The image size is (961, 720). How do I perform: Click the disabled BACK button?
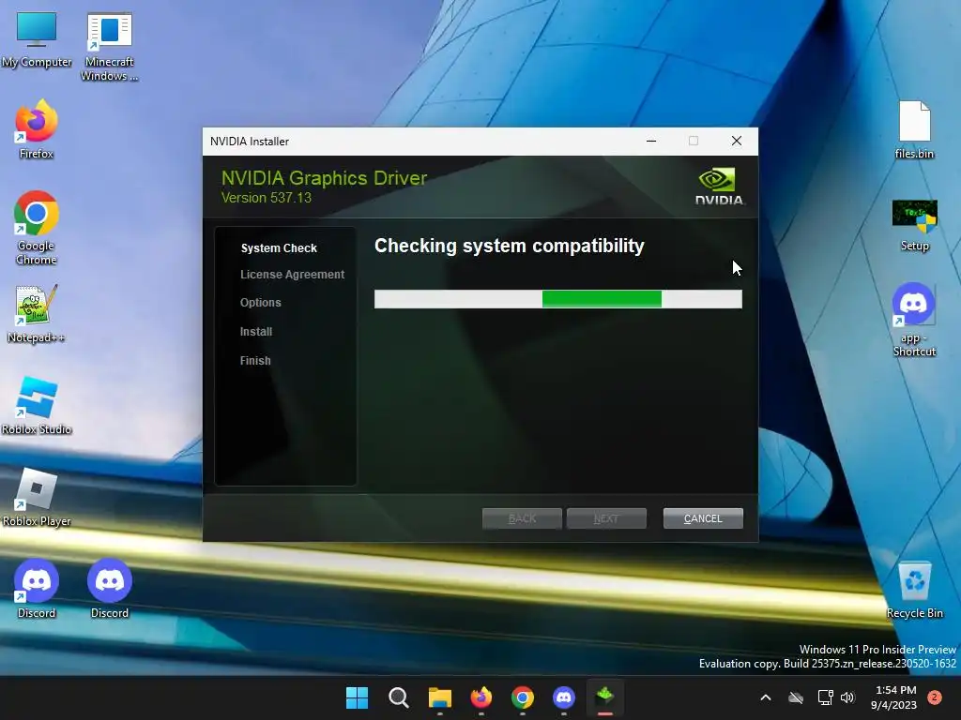coord(522,518)
